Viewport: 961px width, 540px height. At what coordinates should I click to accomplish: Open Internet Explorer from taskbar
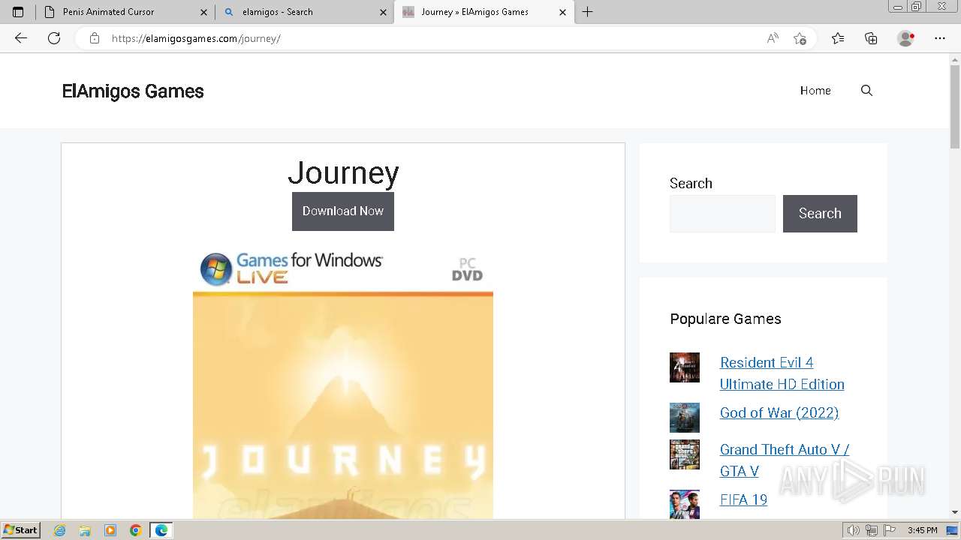[60, 530]
